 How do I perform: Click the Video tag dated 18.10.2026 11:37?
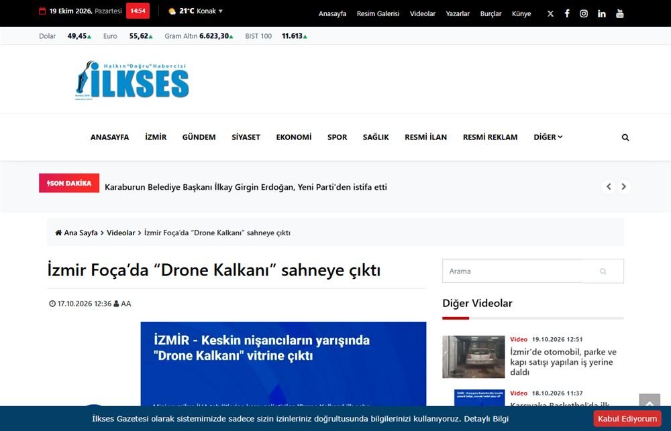[519, 393]
